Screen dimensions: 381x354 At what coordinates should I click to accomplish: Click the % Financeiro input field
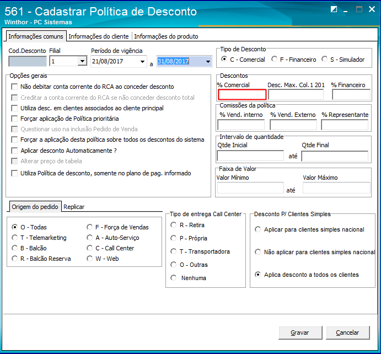click(351, 94)
